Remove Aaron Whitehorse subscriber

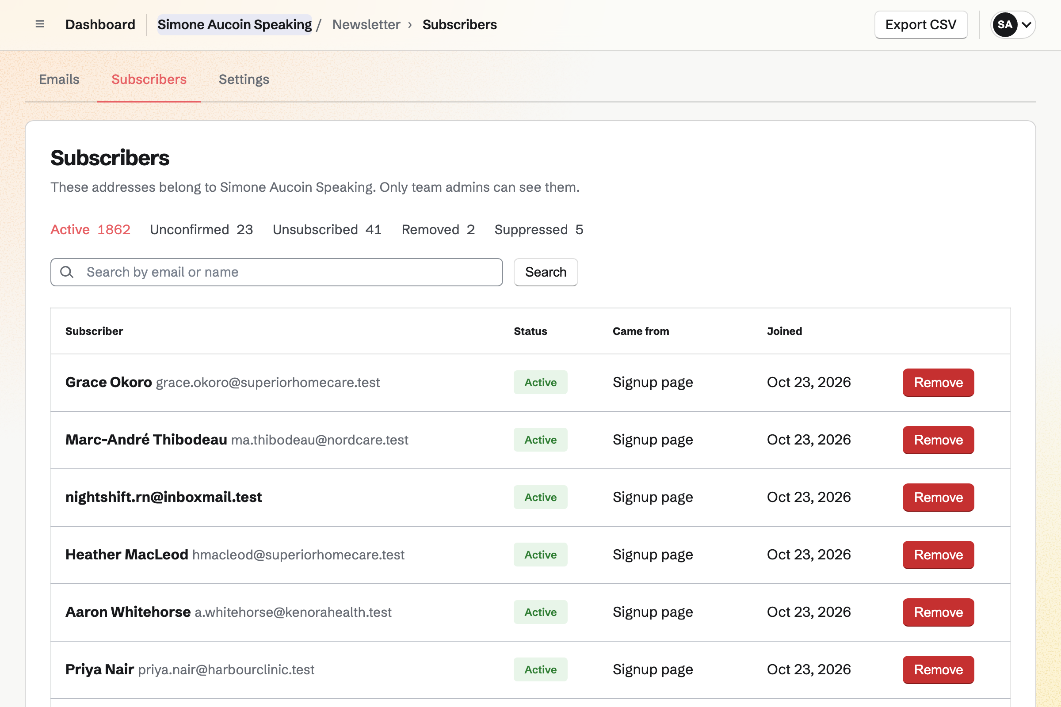click(x=938, y=612)
